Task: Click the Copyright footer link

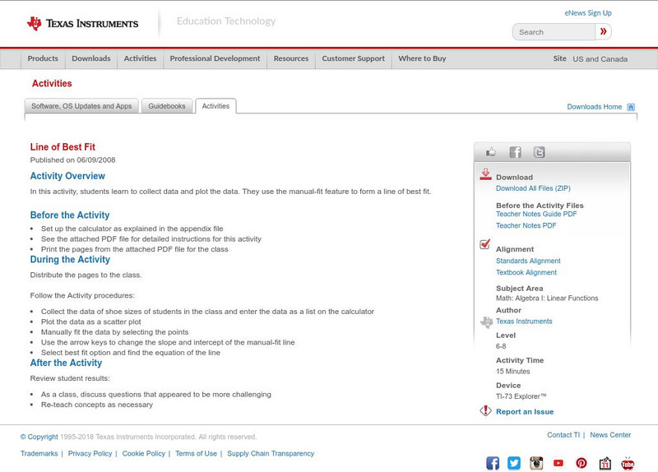Action: 39,437
